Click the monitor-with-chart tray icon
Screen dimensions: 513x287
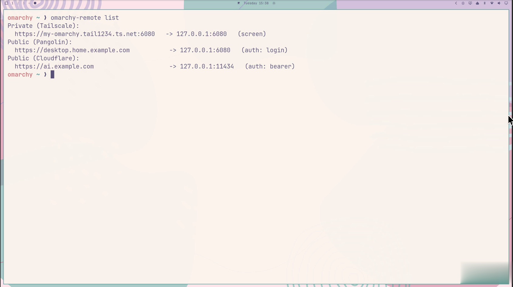[470, 3]
